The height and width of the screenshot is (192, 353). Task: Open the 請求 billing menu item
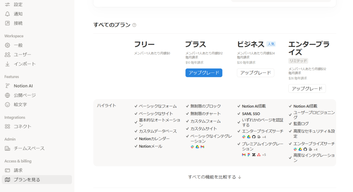pos(18,170)
